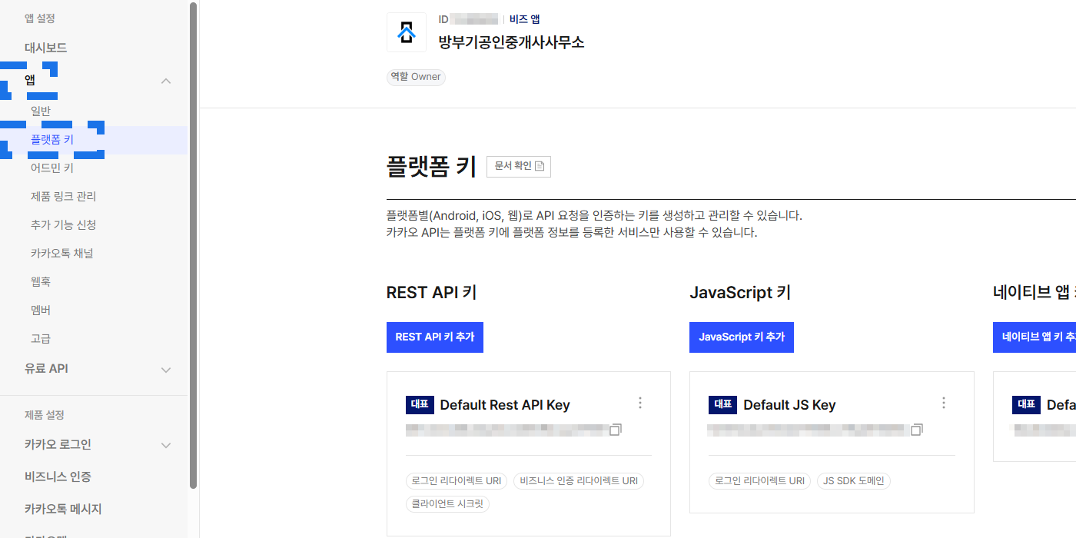Copy the Default JS Key value
The height and width of the screenshot is (538, 1076).
[917, 430]
